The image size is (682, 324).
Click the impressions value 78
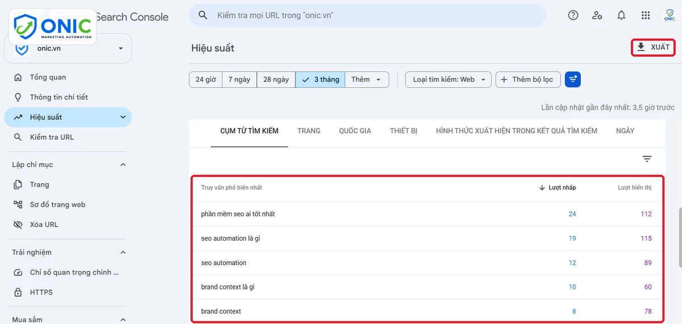(648, 312)
